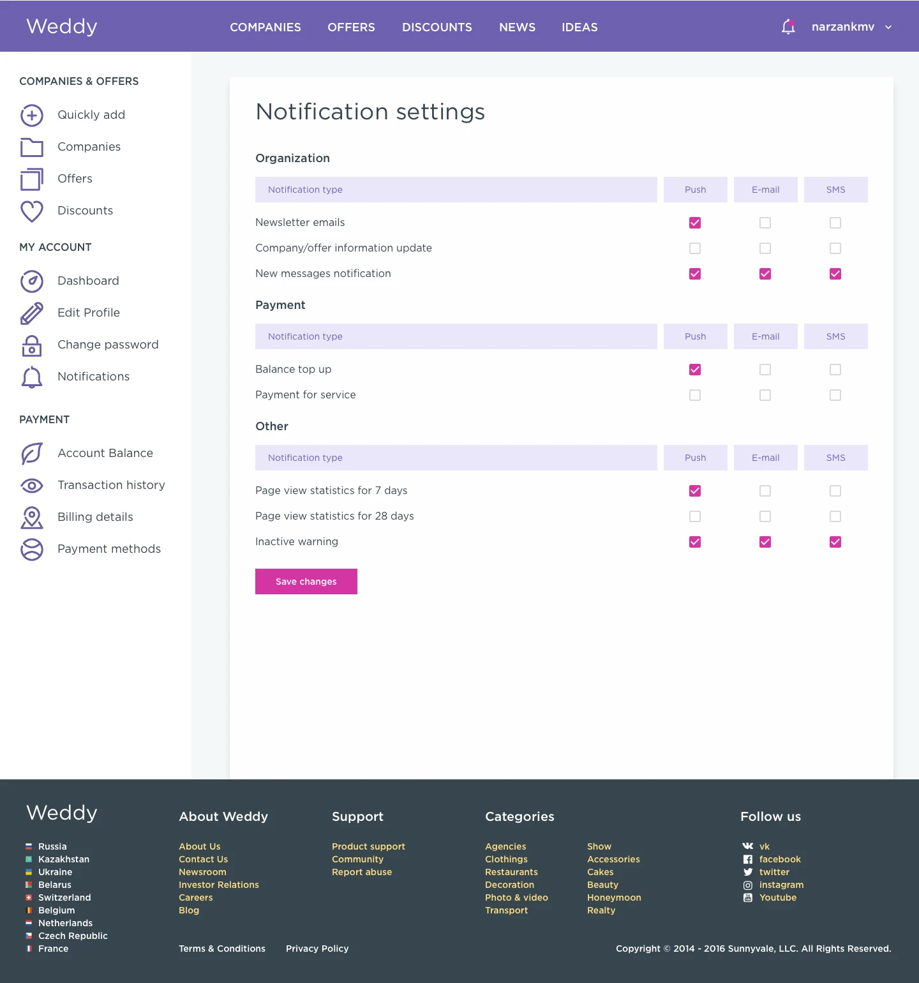The width and height of the screenshot is (919, 983).
Task: Open the OFFERS menu in top navigation
Action: coord(351,27)
